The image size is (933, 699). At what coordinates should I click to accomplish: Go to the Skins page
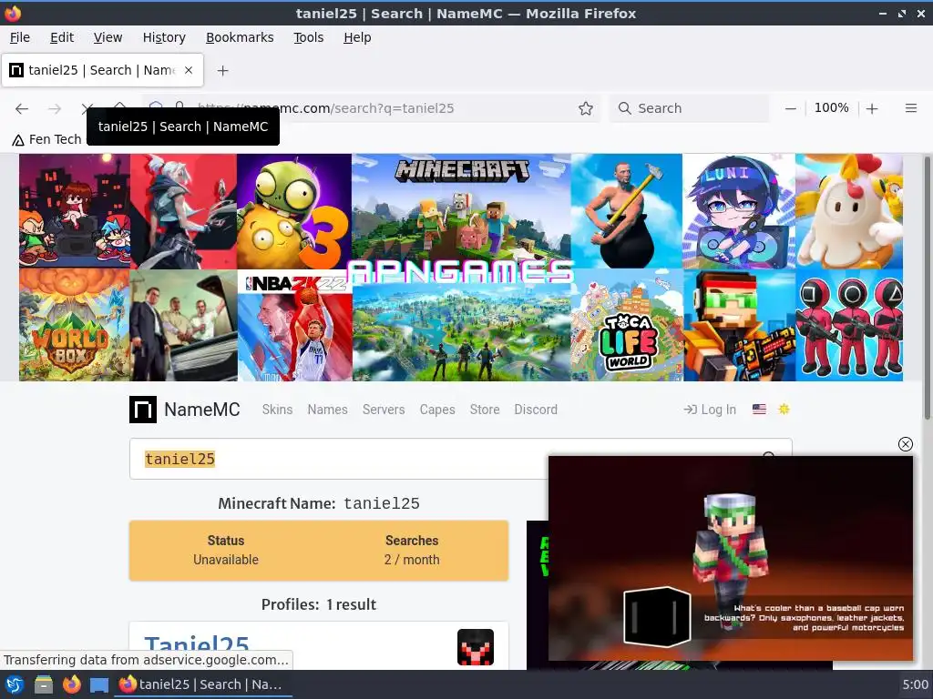tap(277, 410)
